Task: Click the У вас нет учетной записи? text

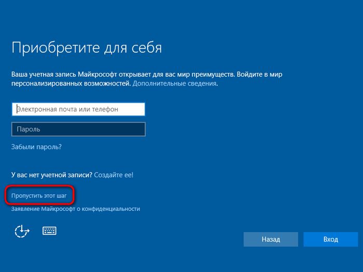Action: click(51, 175)
